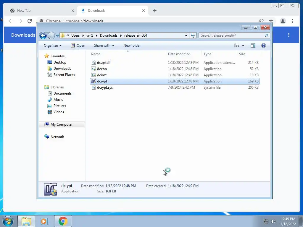The height and width of the screenshot is (227, 303).
Task: Open the Windows Start menu
Action: point(8,221)
